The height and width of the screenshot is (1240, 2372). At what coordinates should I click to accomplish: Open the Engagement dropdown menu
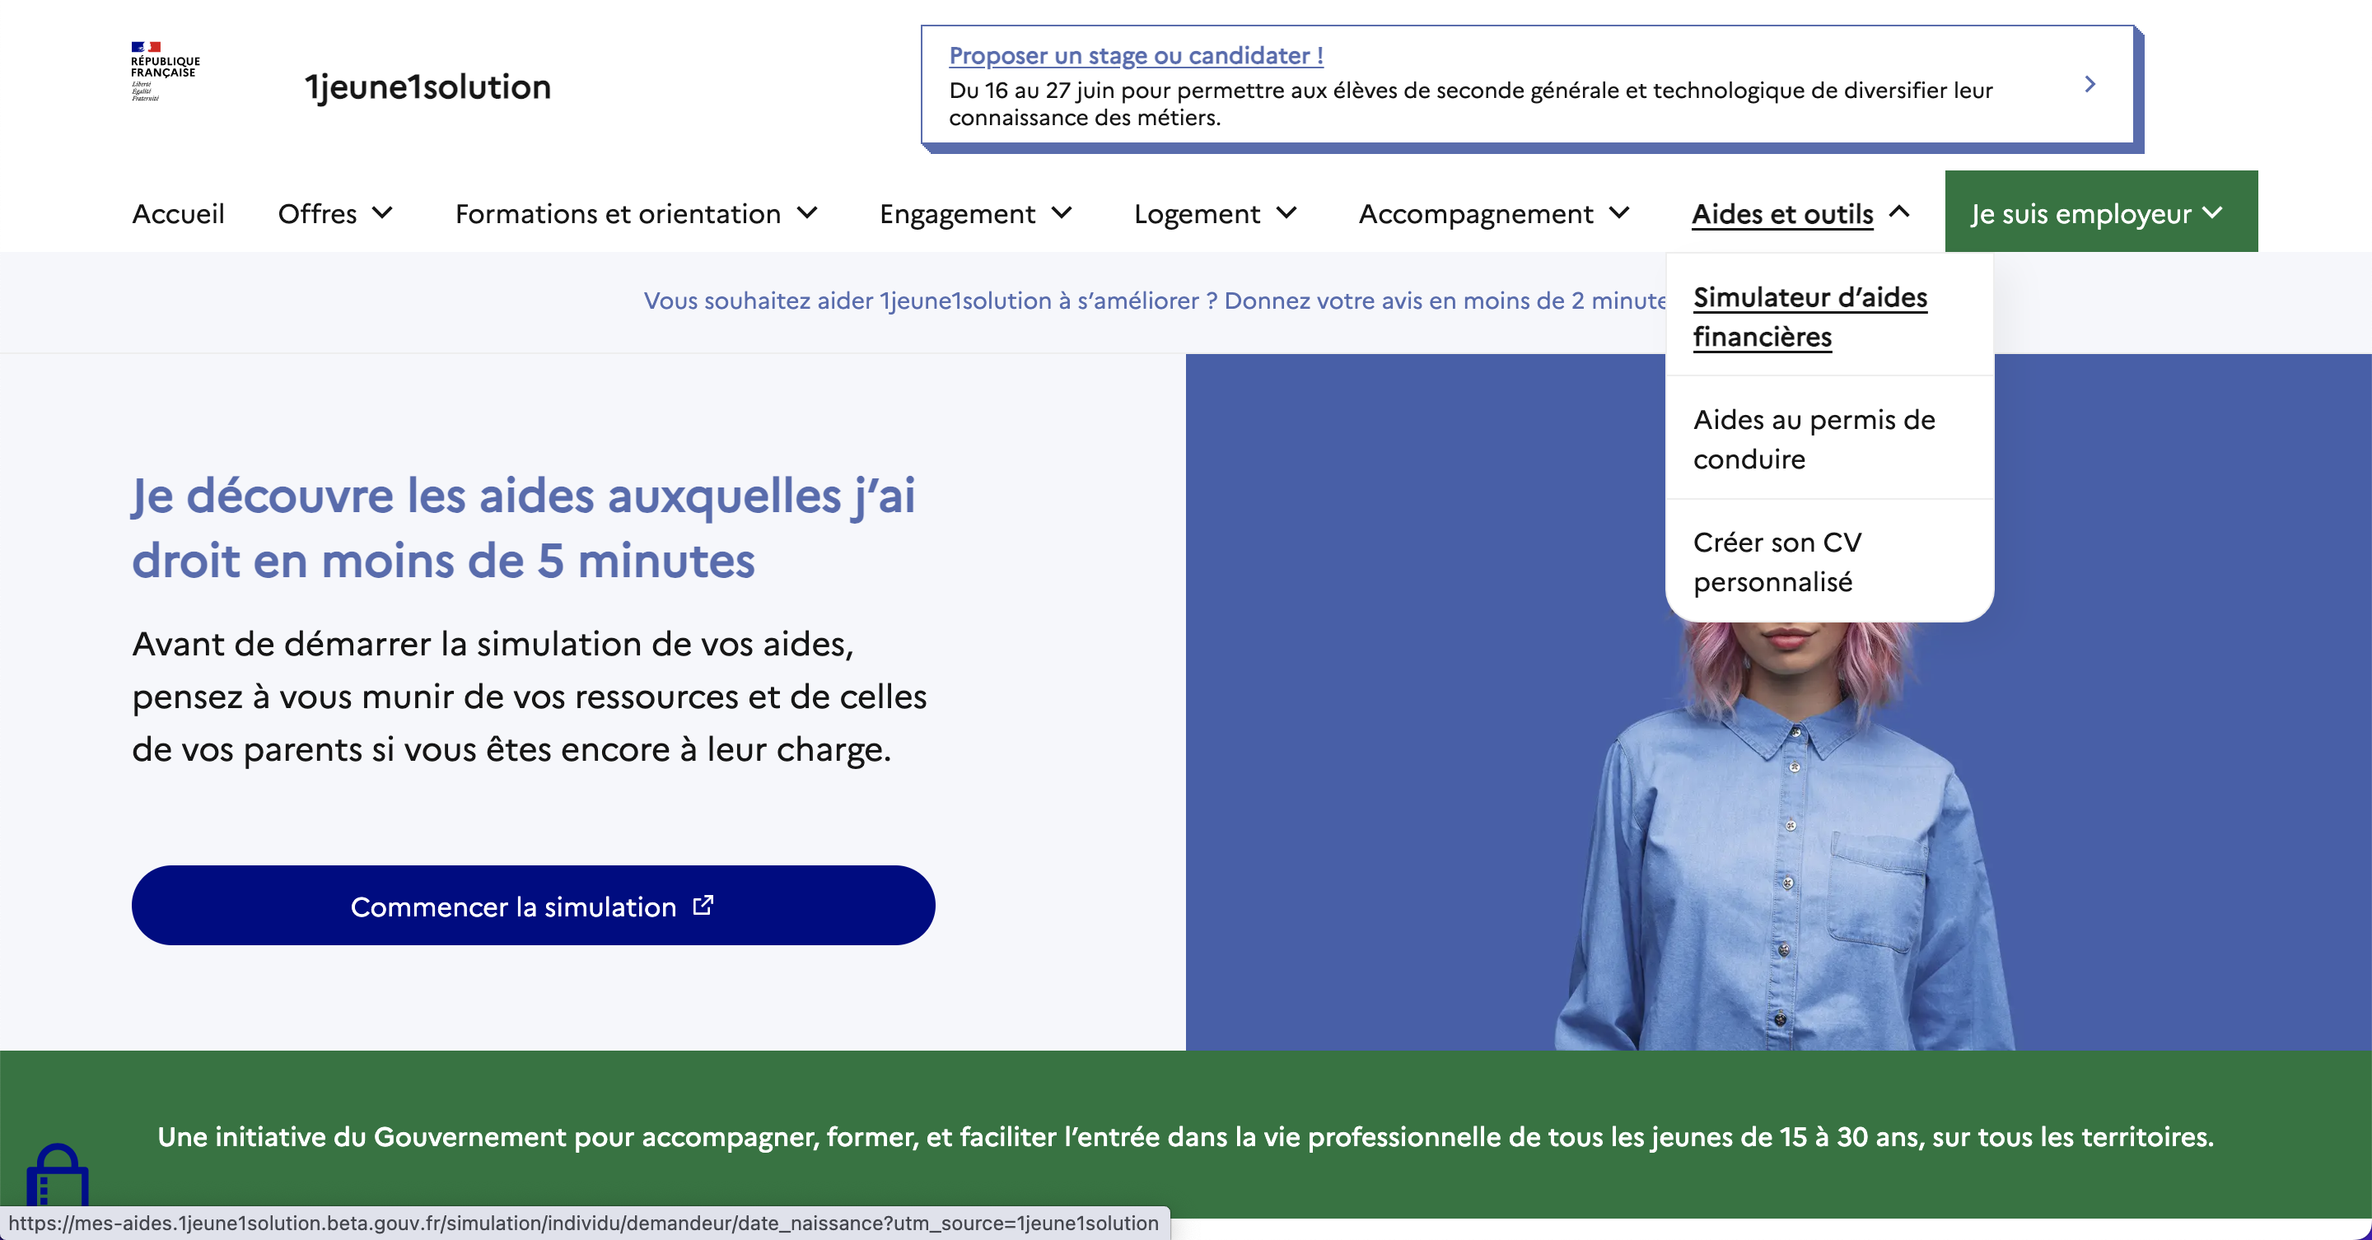975,213
